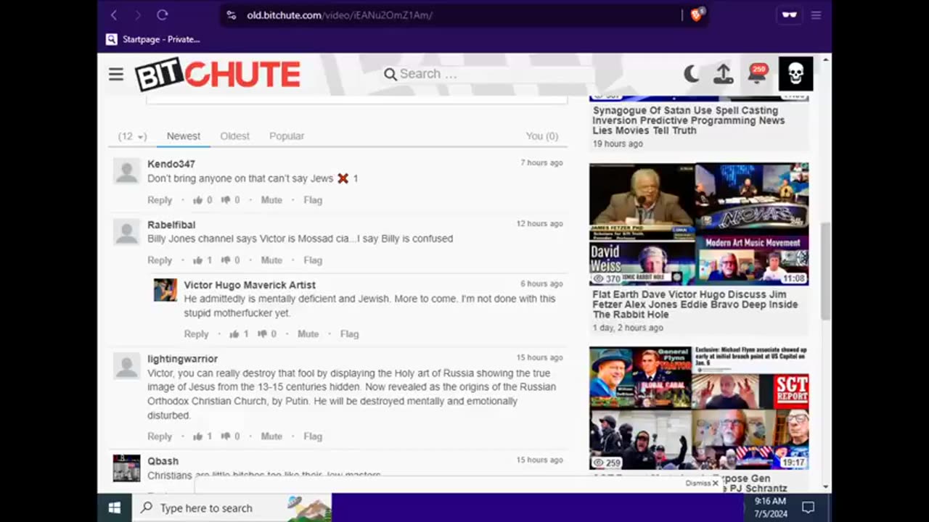Reload the page with the refresh icon
This screenshot has height=522, width=929.
pos(163,14)
